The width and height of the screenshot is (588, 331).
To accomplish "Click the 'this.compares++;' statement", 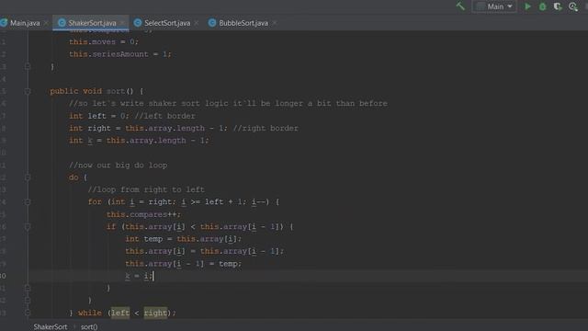I will (x=143, y=214).
